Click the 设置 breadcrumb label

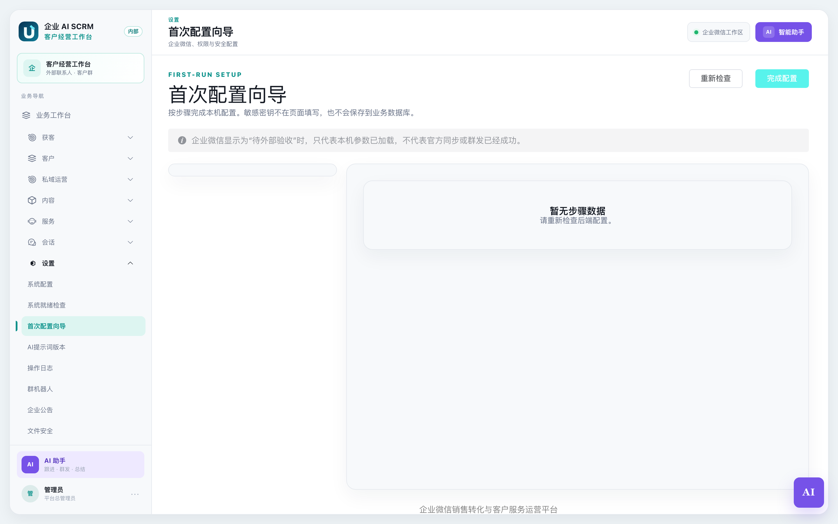click(173, 20)
